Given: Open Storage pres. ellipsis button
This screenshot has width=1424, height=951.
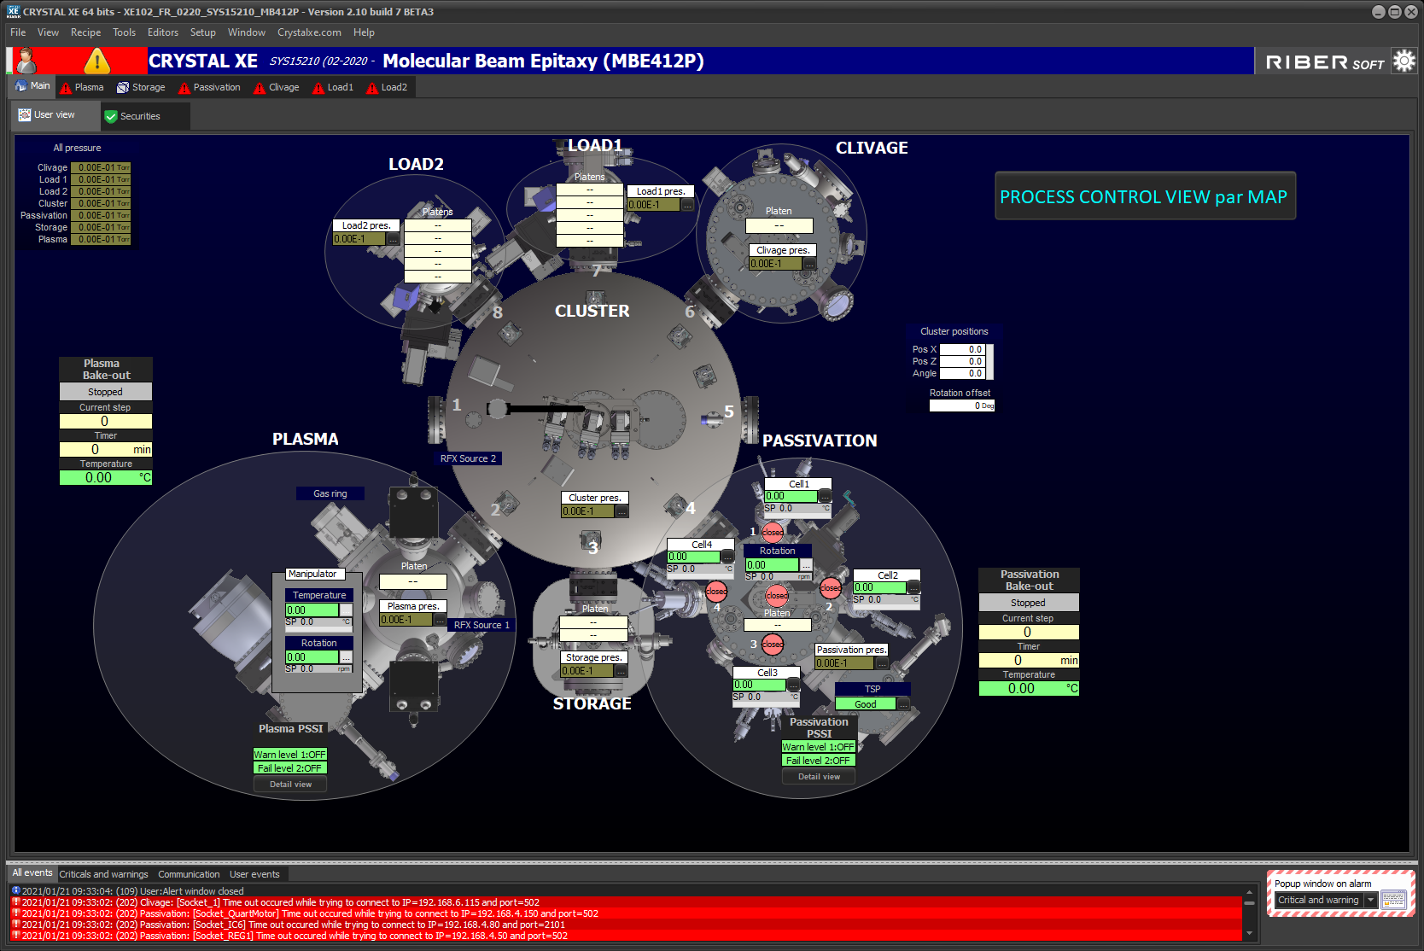Looking at the screenshot, I should [x=621, y=671].
